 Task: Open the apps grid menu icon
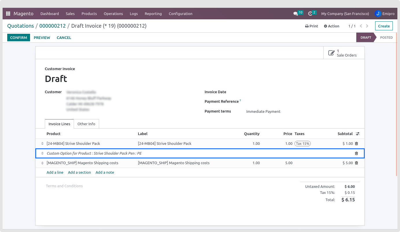pyautogui.click(x=8, y=14)
